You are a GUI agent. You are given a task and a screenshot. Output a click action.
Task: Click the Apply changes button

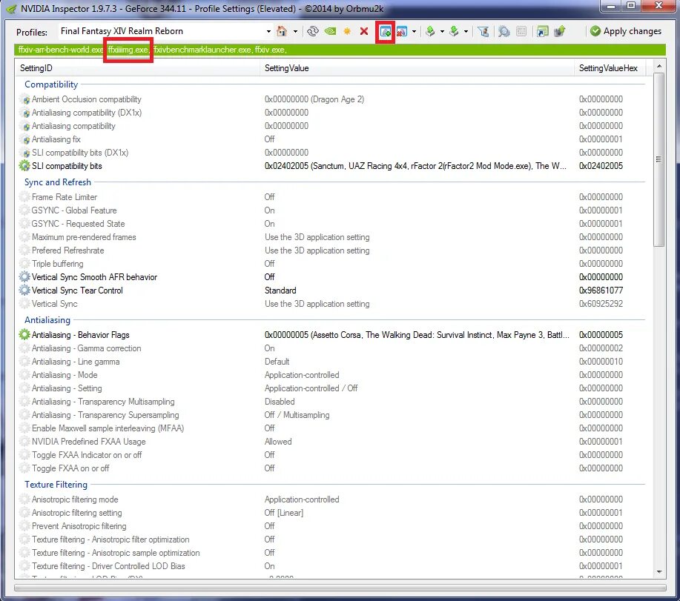point(626,31)
